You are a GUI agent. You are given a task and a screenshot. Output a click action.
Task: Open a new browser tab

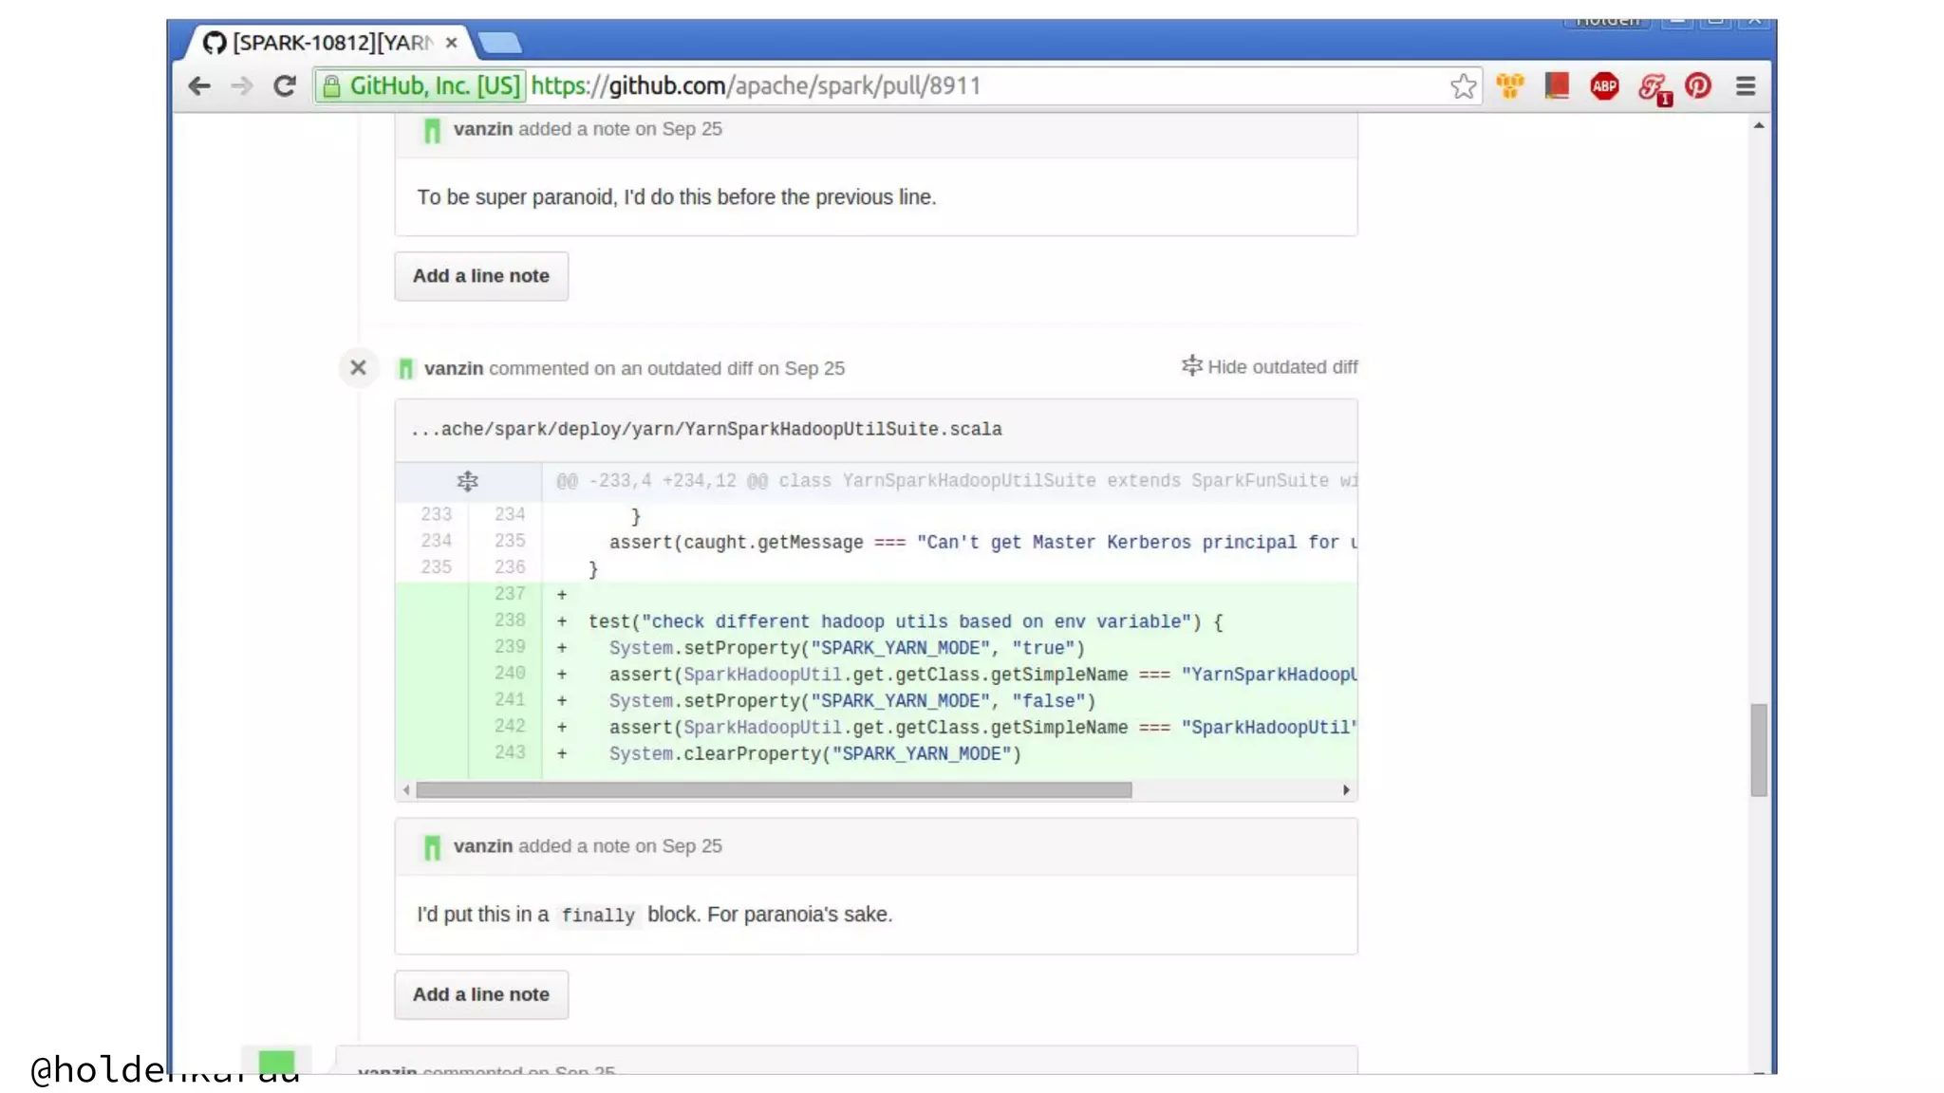(x=499, y=43)
